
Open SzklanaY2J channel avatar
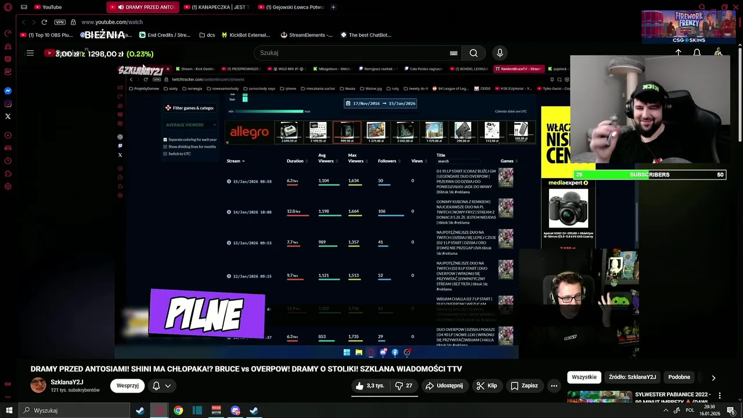[x=38, y=385]
